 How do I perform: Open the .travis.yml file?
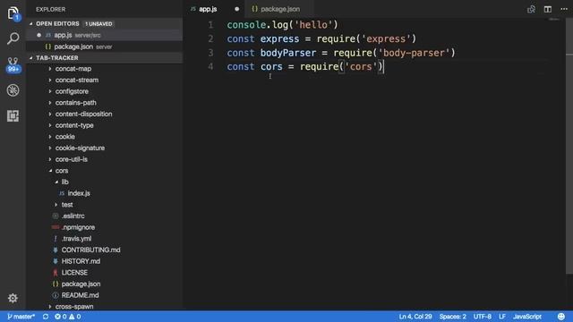[x=76, y=239]
